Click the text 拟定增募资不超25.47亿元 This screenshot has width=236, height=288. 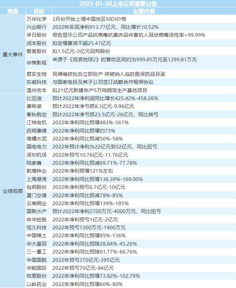82,43
